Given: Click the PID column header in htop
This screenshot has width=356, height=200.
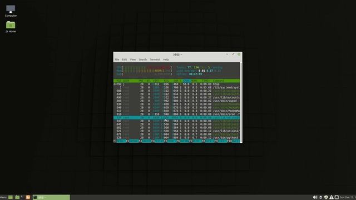Looking at the screenshot, I should pos(118,81).
